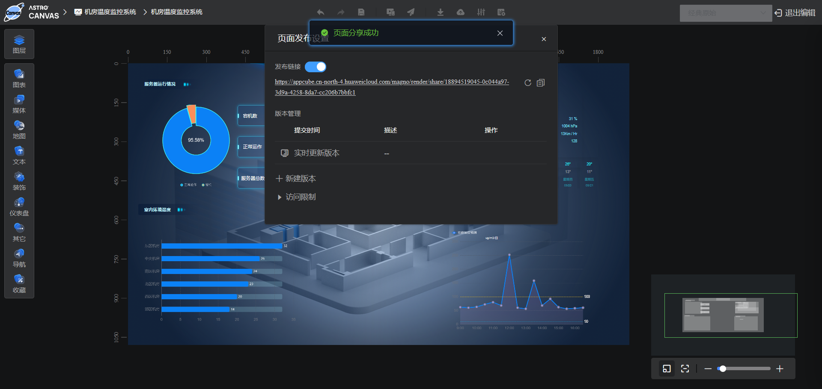Viewport: 822px width, 389px height.
Task: Refresh the publish link
Action: point(528,83)
